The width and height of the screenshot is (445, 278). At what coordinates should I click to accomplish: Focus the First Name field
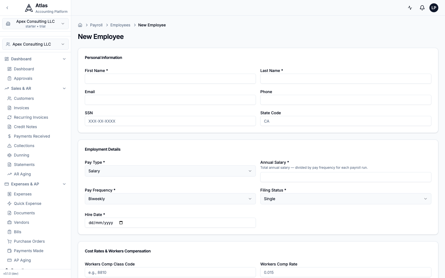(170, 79)
